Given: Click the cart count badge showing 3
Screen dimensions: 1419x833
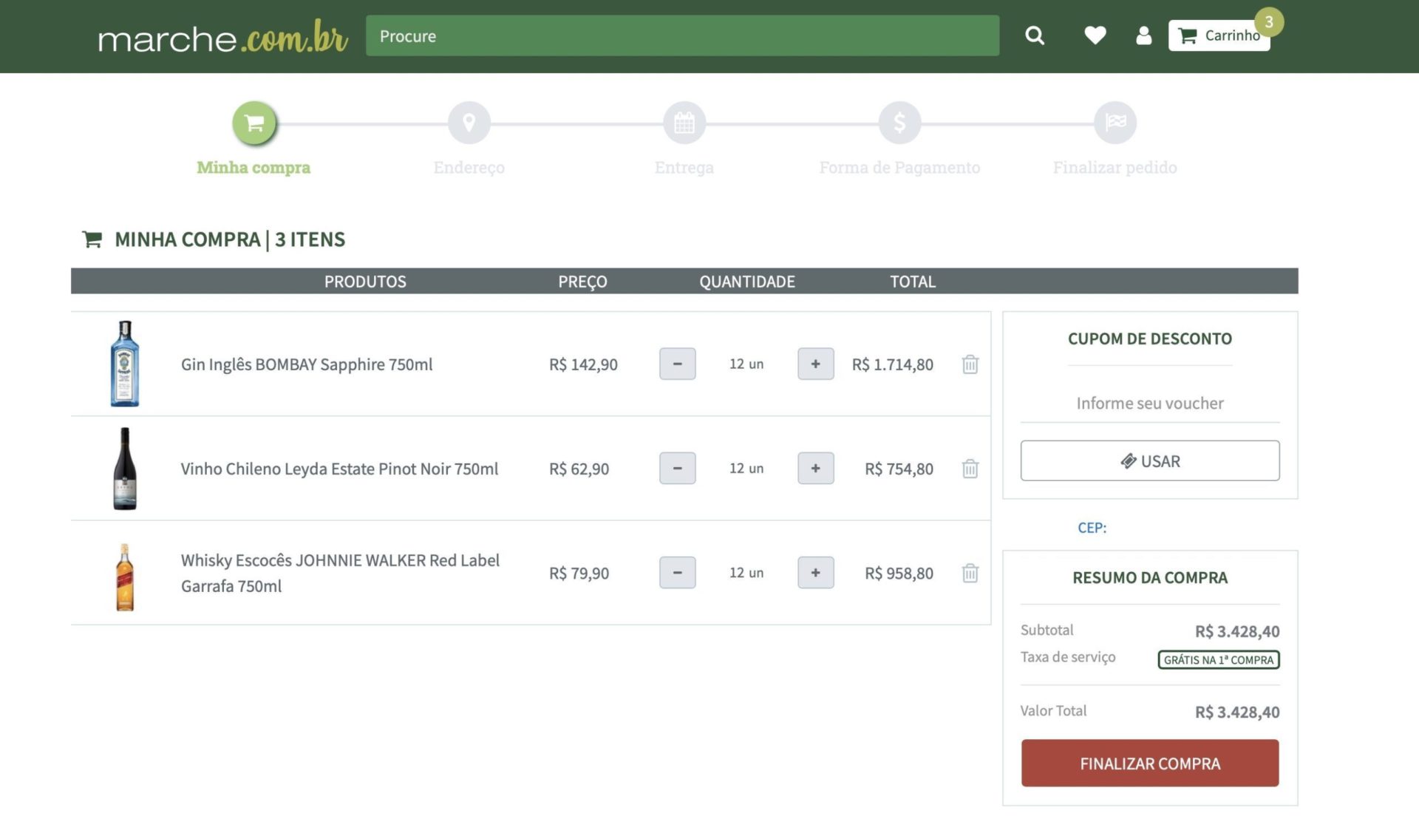Looking at the screenshot, I should [x=1268, y=21].
